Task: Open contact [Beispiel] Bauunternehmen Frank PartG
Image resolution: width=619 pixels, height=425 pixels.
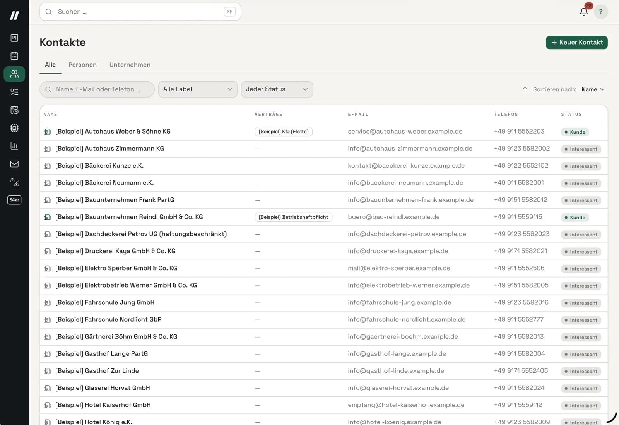Action: (x=115, y=200)
